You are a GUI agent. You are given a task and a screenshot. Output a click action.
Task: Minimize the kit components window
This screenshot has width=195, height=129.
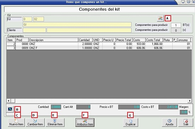pos(183,2)
